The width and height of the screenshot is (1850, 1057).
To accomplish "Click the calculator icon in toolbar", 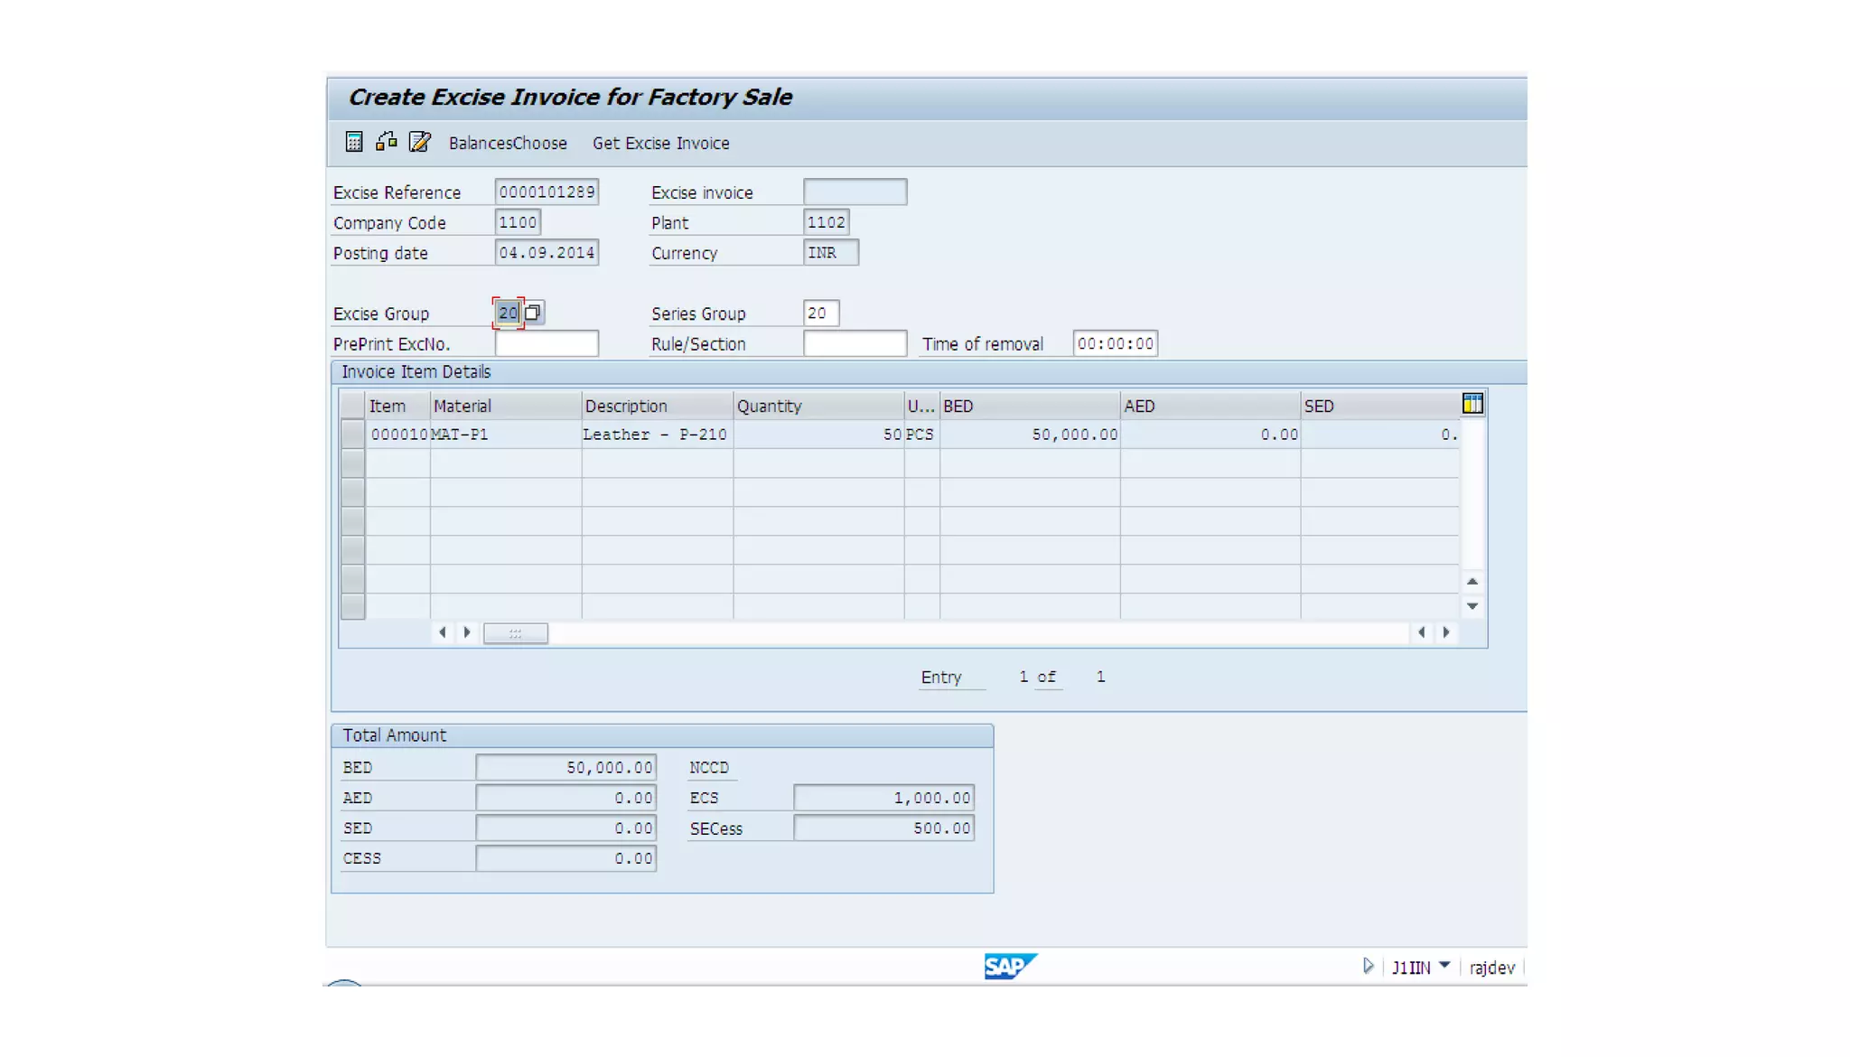I will (x=354, y=142).
